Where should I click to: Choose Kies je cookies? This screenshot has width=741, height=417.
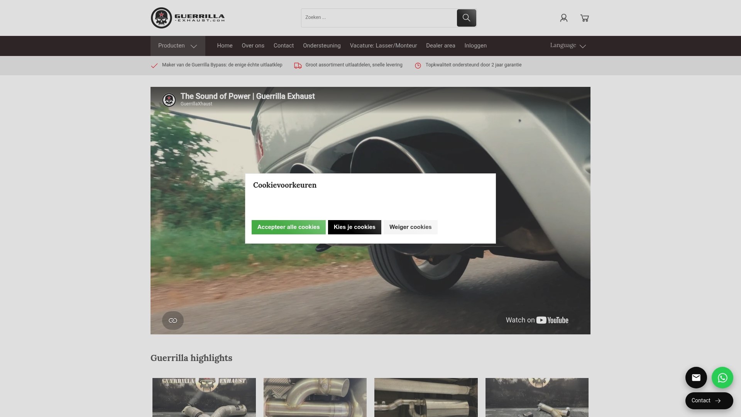coord(355,227)
